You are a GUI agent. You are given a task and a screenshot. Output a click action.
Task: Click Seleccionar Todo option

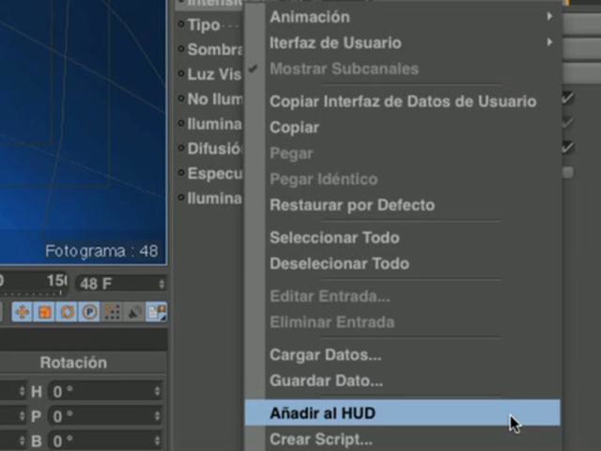click(335, 238)
